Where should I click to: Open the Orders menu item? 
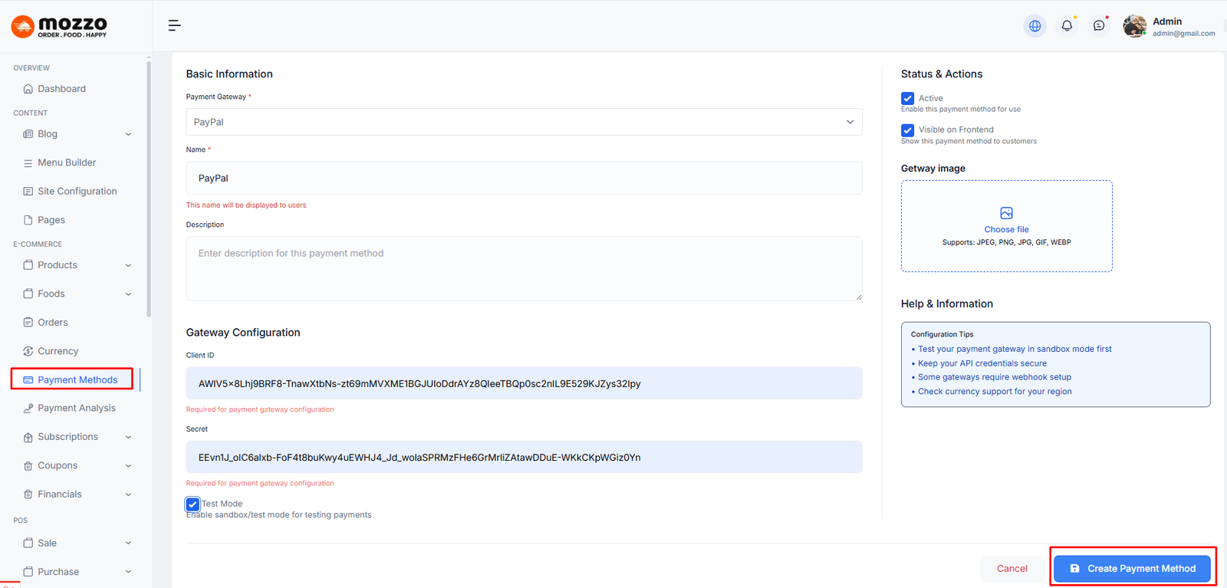tap(52, 323)
